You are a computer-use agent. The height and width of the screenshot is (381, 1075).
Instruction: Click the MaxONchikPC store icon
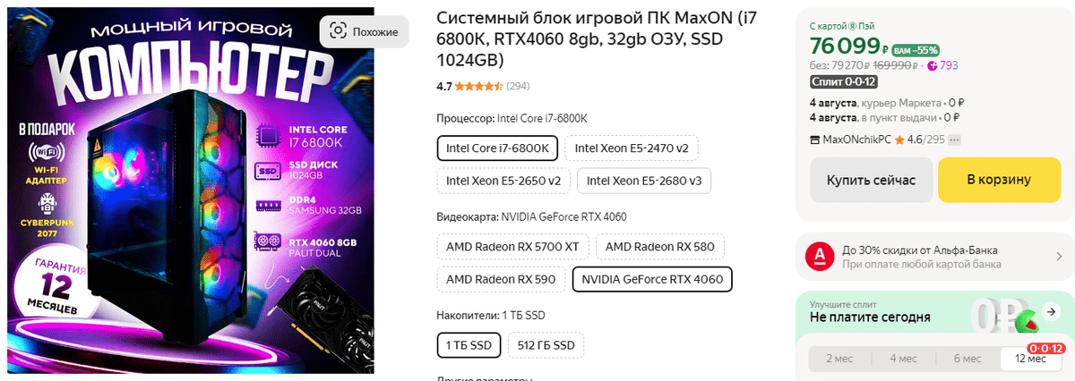814,140
